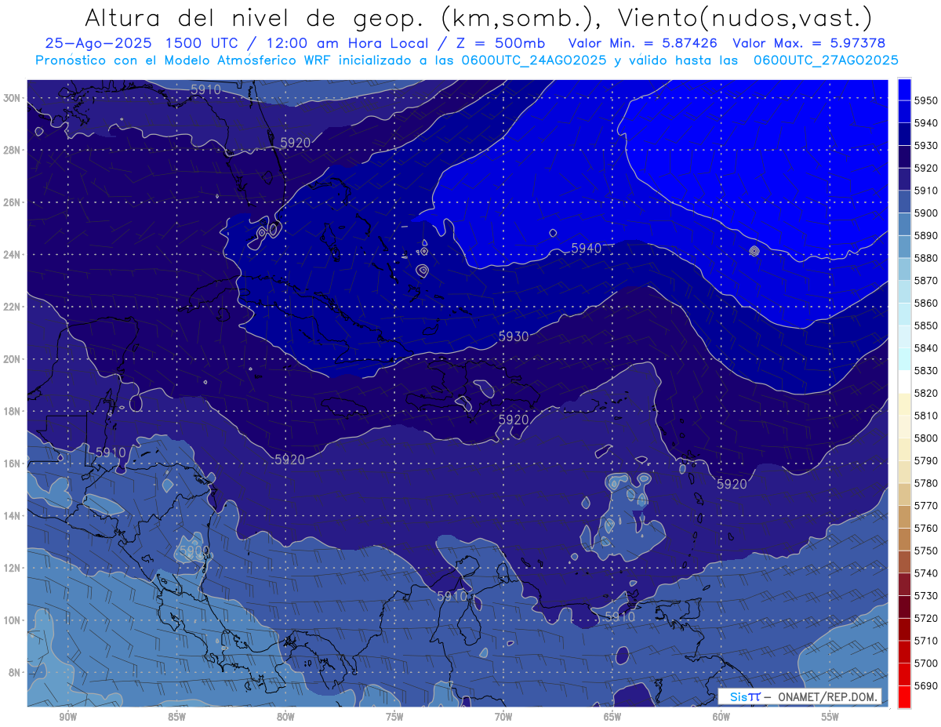
Task: Click the bright red color bar swatch below 5690
Action: [904, 696]
